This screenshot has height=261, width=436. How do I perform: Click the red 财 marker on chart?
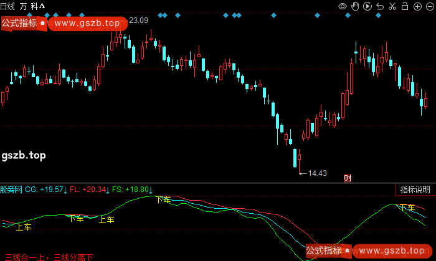point(348,178)
